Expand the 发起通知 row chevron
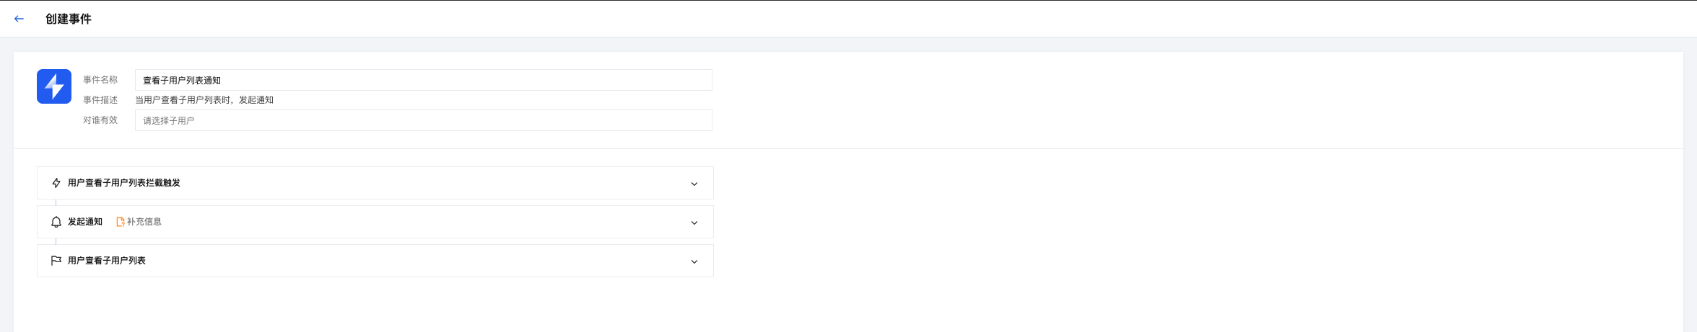The width and height of the screenshot is (1697, 332). pyautogui.click(x=694, y=223)
